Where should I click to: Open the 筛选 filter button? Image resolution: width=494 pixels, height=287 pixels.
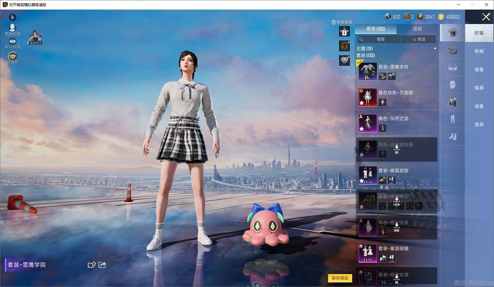[419, 39]
